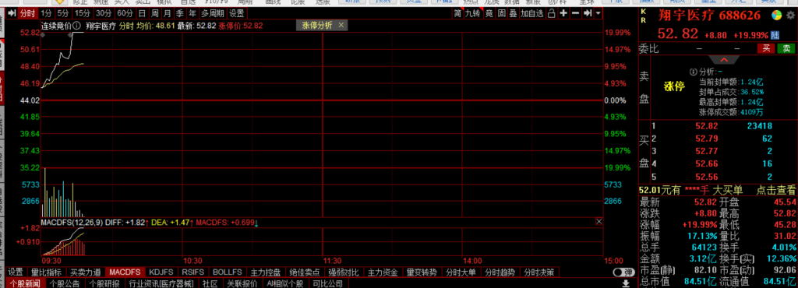Open the gear settings beside stock title
798x288 pixels.
[790, 16]
